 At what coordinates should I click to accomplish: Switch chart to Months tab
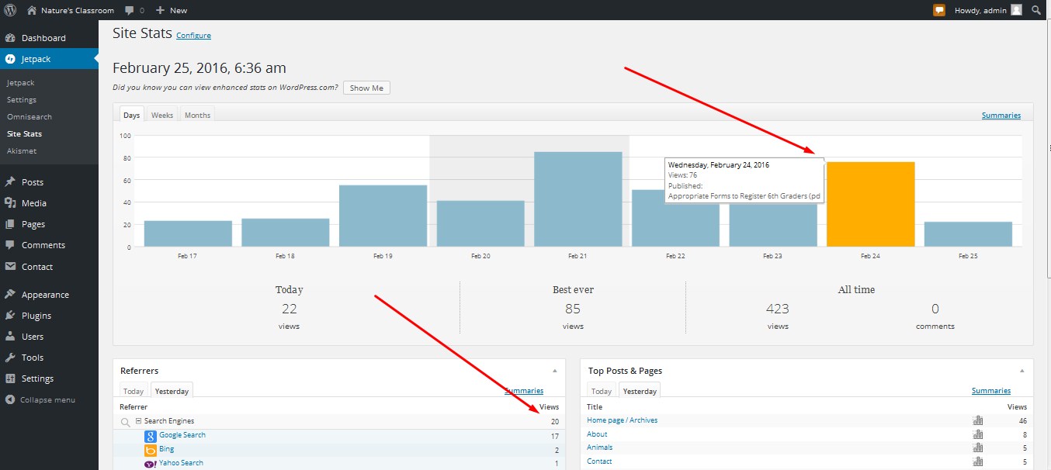pyautogui.click(x=197, y=115)
